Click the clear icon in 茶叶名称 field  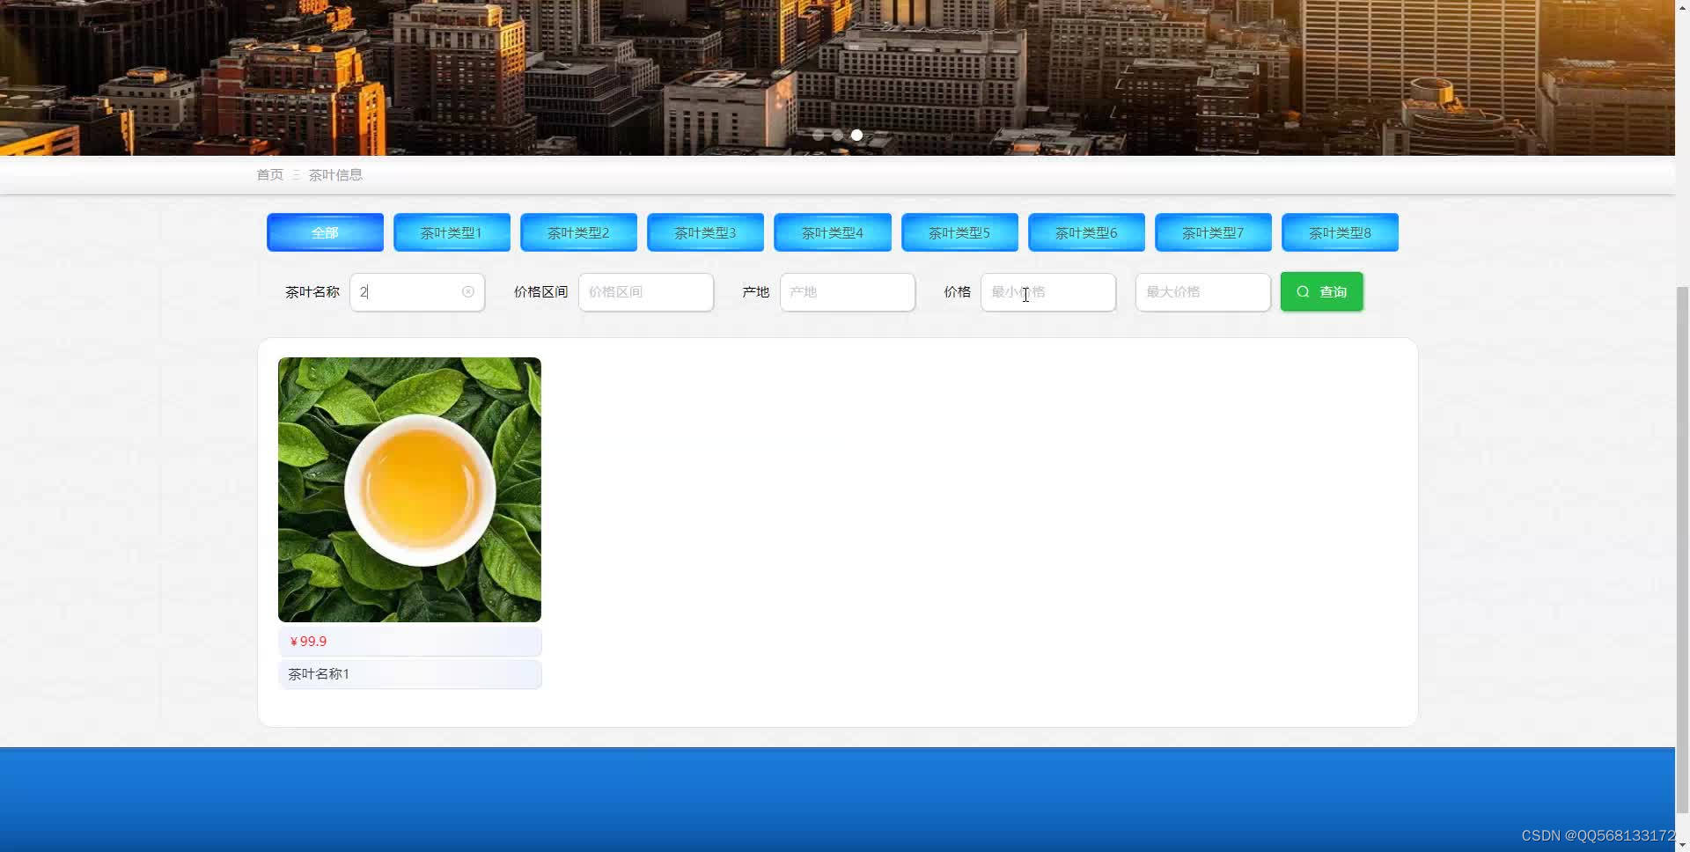(467, 291)
